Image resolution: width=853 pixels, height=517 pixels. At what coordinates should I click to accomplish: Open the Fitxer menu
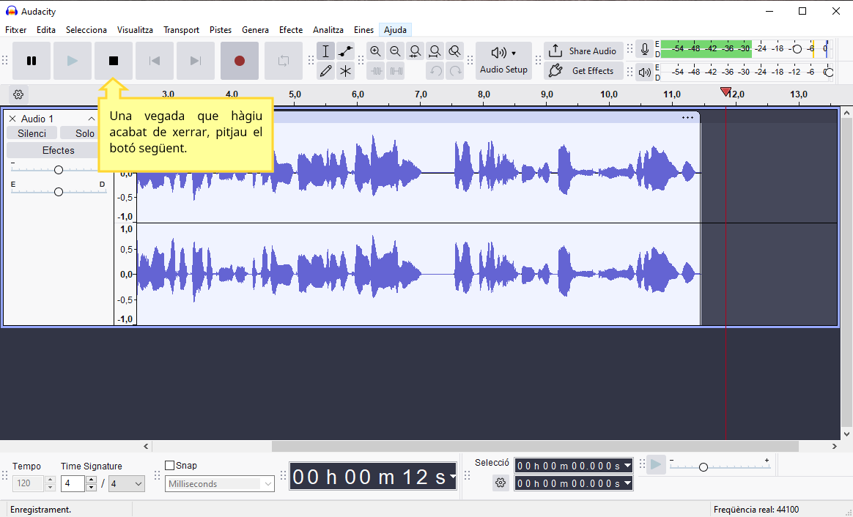pos(16,30)
